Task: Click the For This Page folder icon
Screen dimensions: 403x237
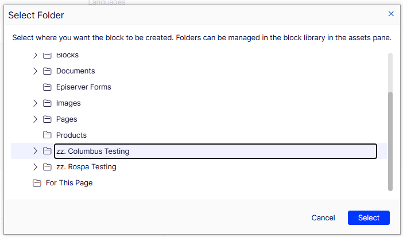Action: click(x=37, y=183)
